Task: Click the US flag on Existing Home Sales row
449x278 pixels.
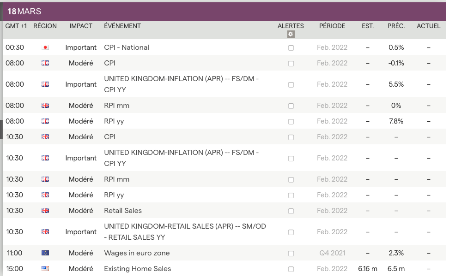Action: [x=45, y=269]
